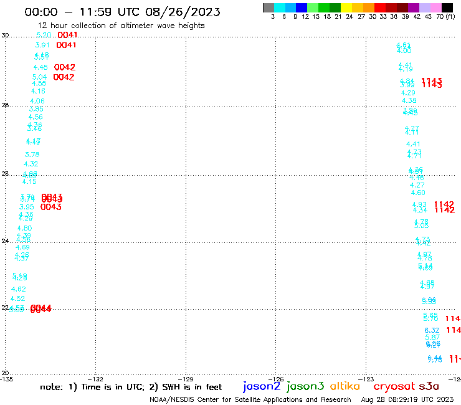The height and width of the screenshot is (405, 461).
Task: Click the jason3 satellite legend label
Action: tap(305, 386)
